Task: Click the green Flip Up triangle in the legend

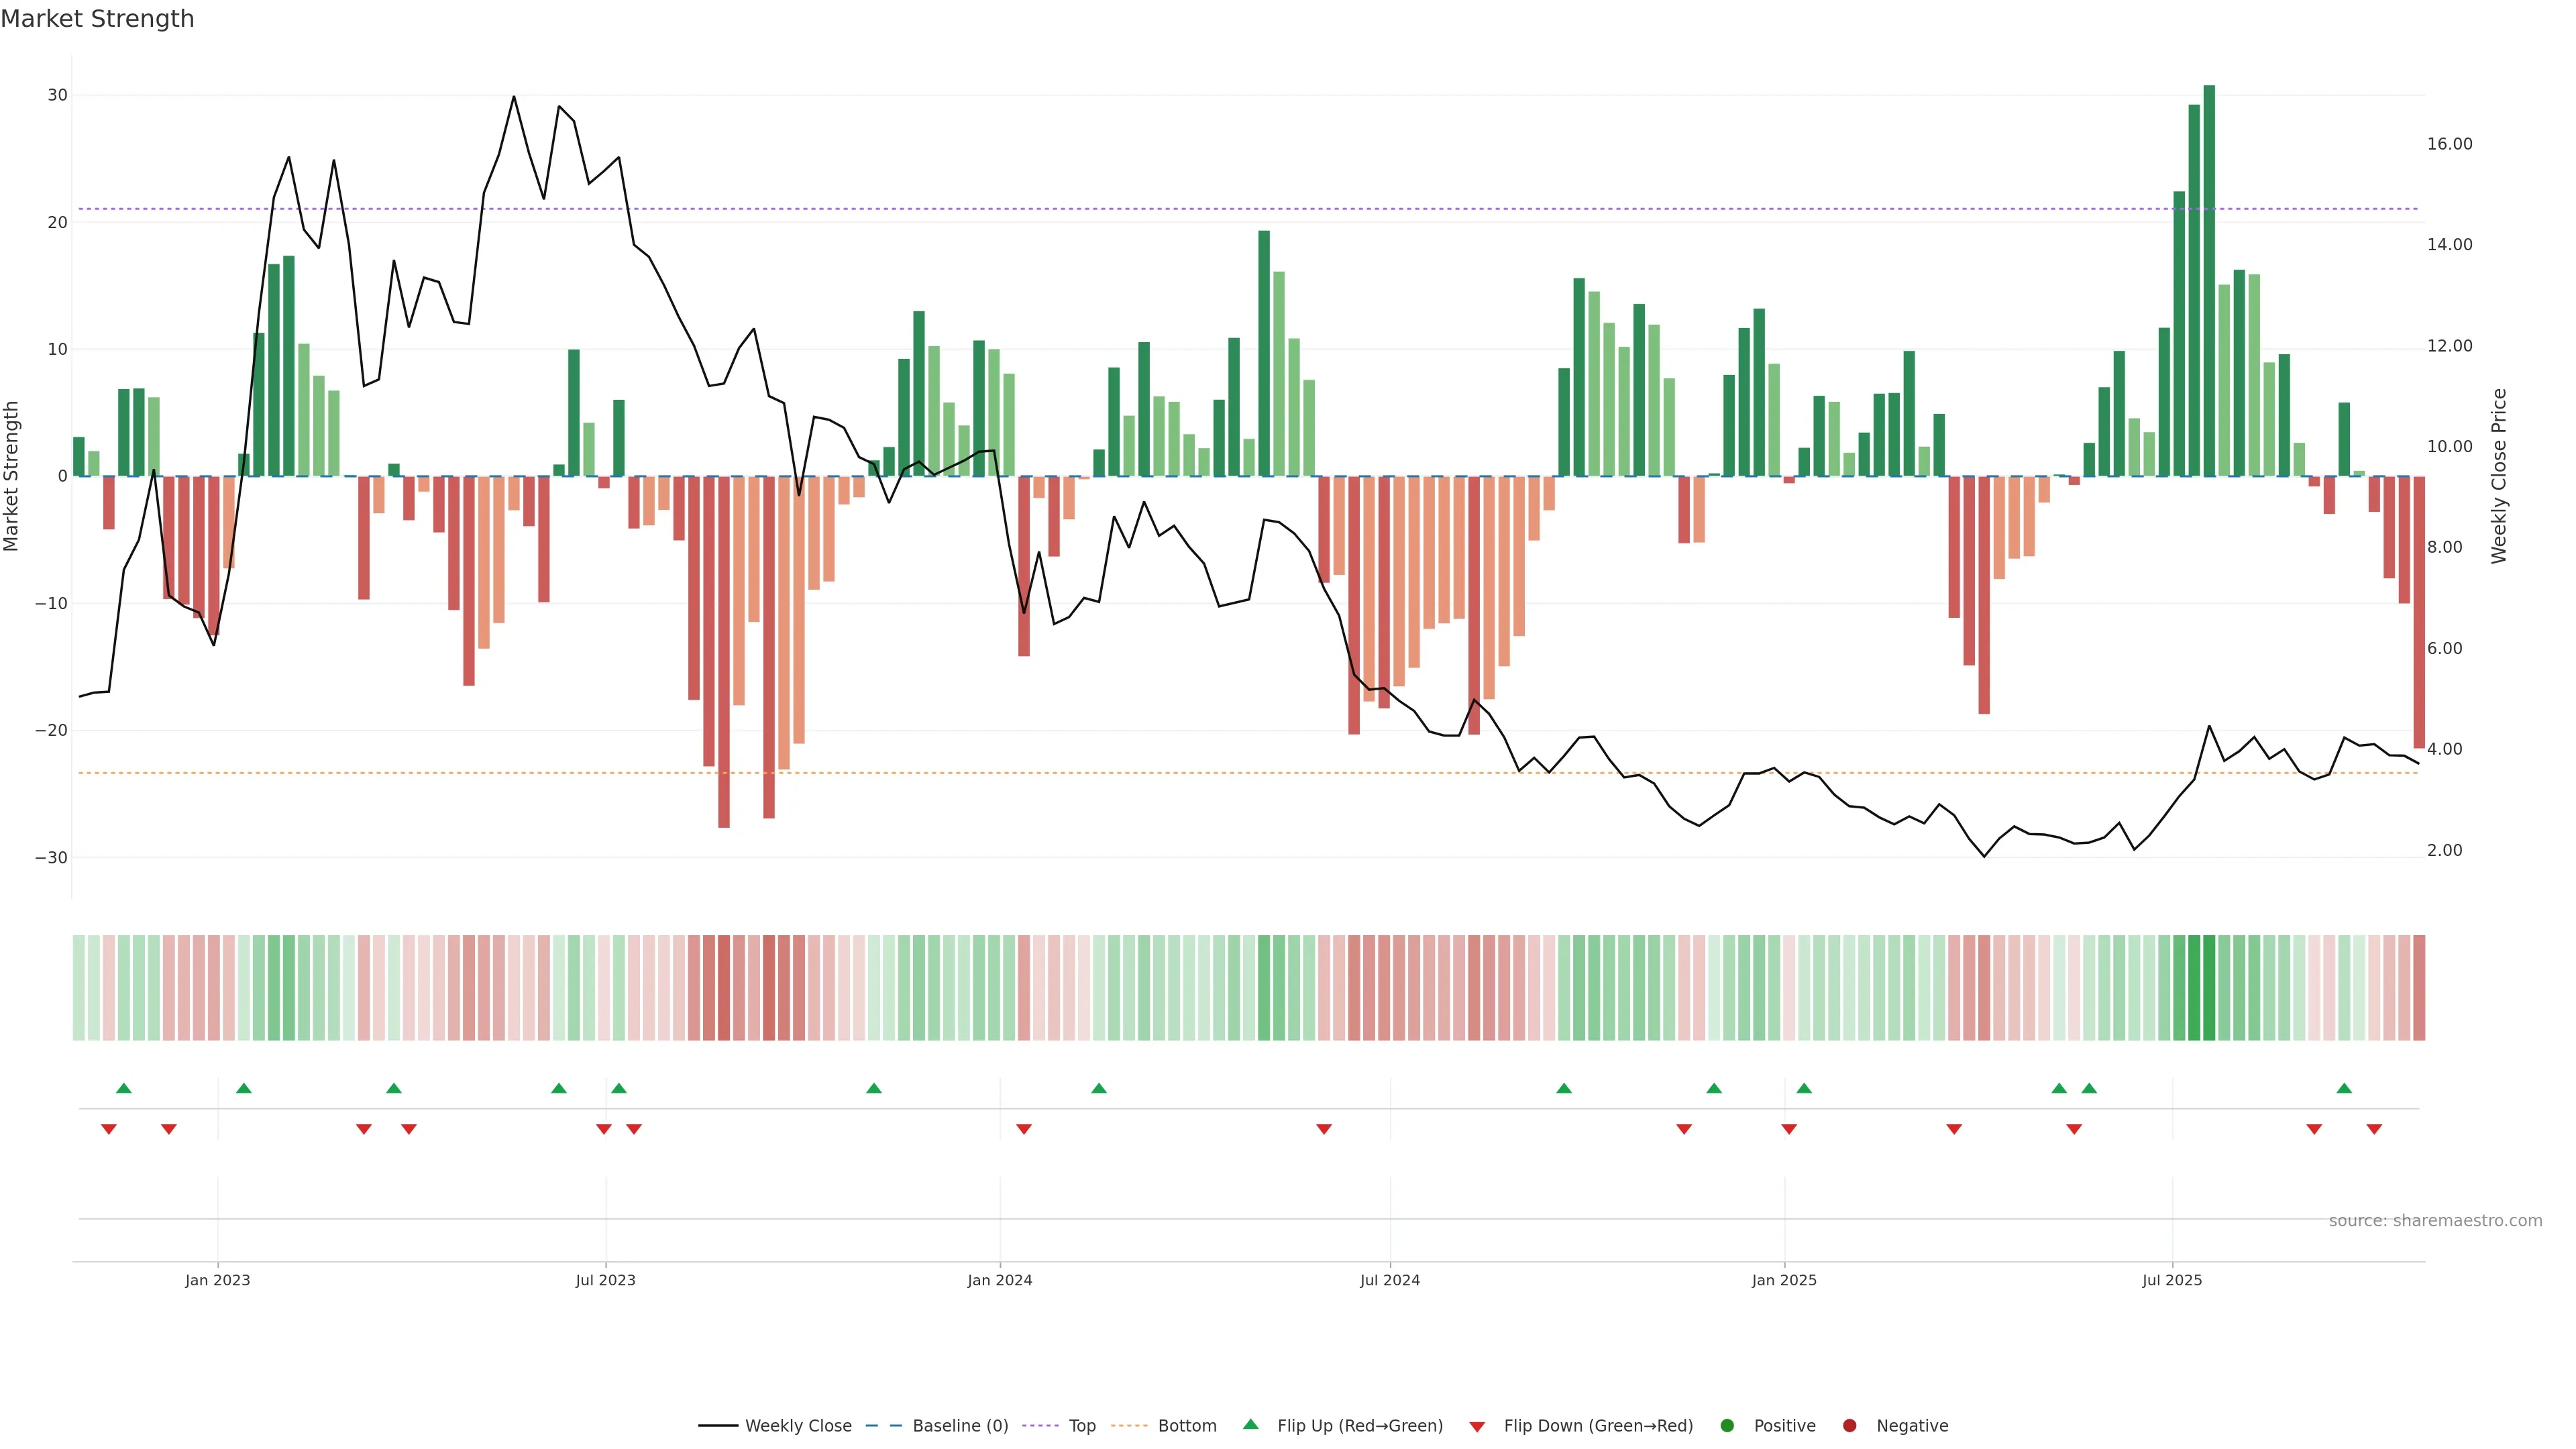Action: 1250,1424
